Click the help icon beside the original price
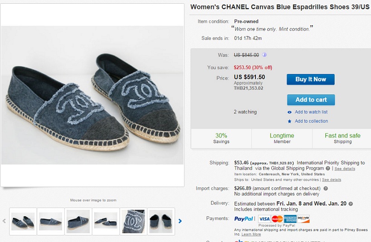 point(265,55)
